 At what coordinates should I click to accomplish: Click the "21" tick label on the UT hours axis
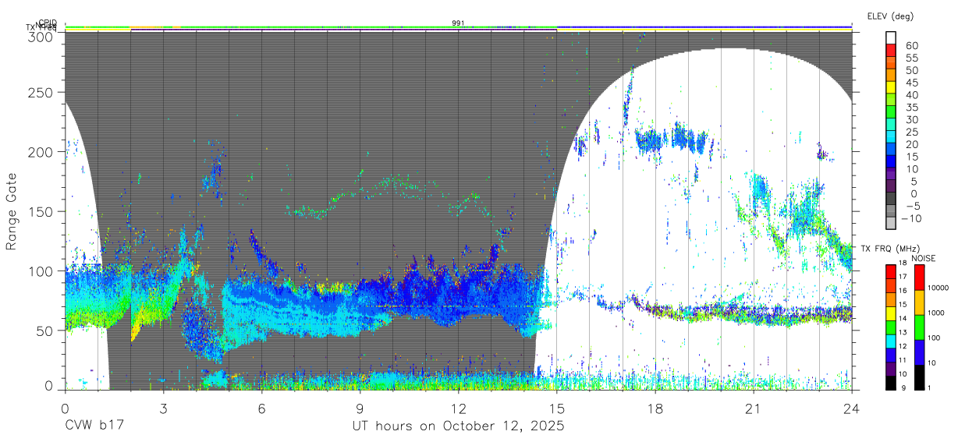[x=753, y=408]
